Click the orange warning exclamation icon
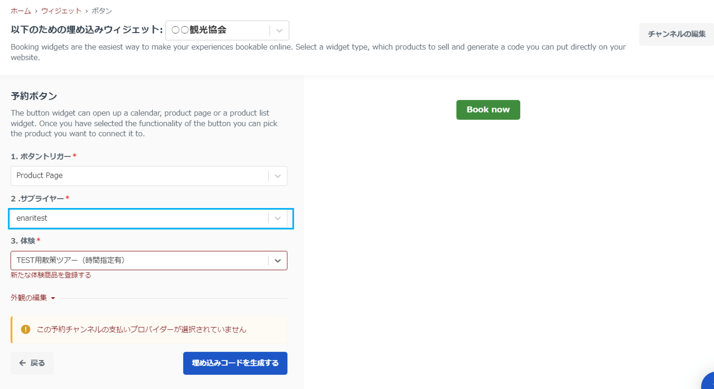 pos(26,330)
